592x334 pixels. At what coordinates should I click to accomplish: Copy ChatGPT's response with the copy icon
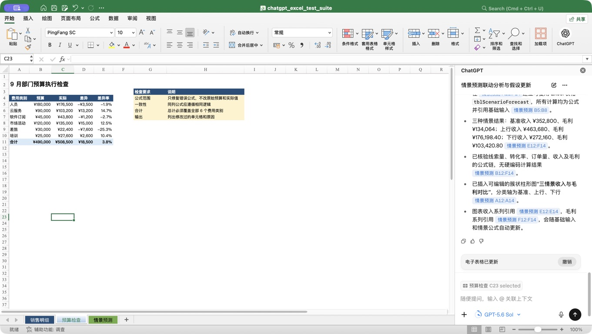coord(463,241)
